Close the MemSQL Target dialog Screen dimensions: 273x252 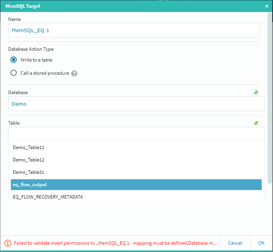pyautogui.click(x=266, y=6)
